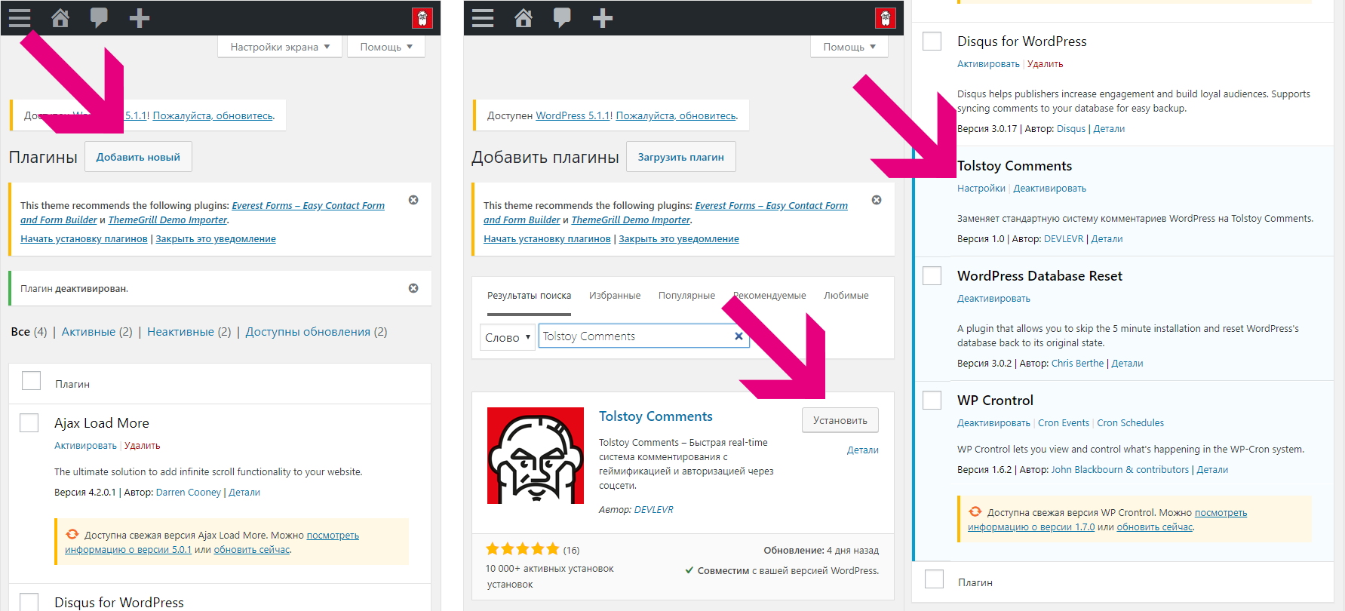Click 'Детали' in the Tolstoy Comments search result card
Screen dimensions: 1345x611
point(863,450)
